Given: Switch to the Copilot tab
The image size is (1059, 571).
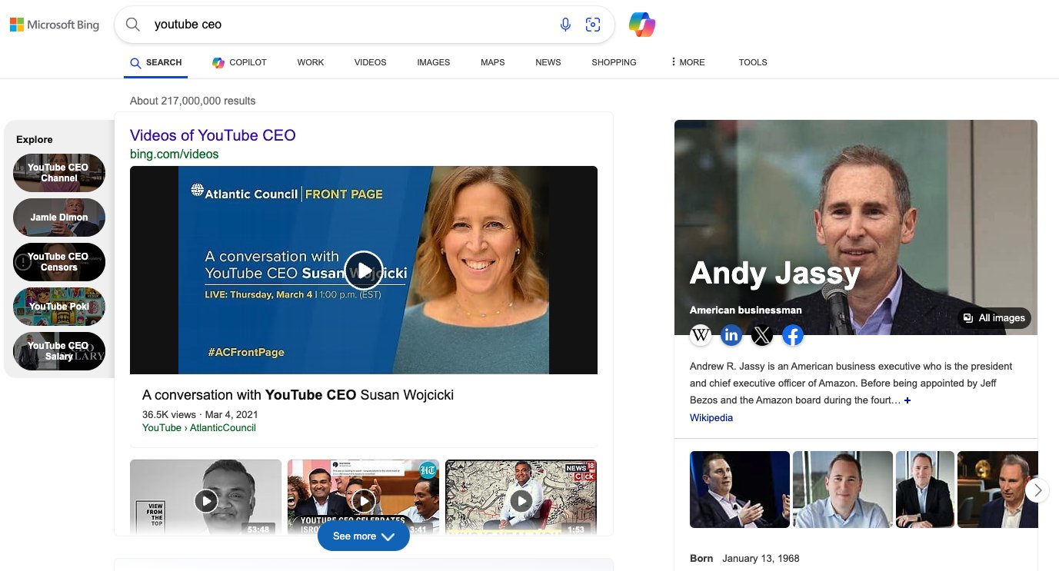Looking at the screenshot, I should point(239,62).
